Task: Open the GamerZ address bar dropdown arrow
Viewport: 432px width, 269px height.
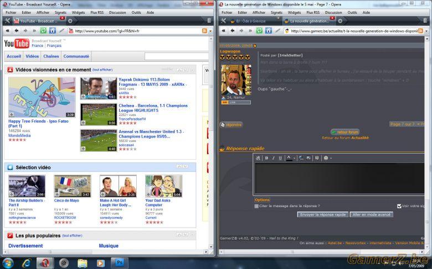Action: (x=426, y=31)
